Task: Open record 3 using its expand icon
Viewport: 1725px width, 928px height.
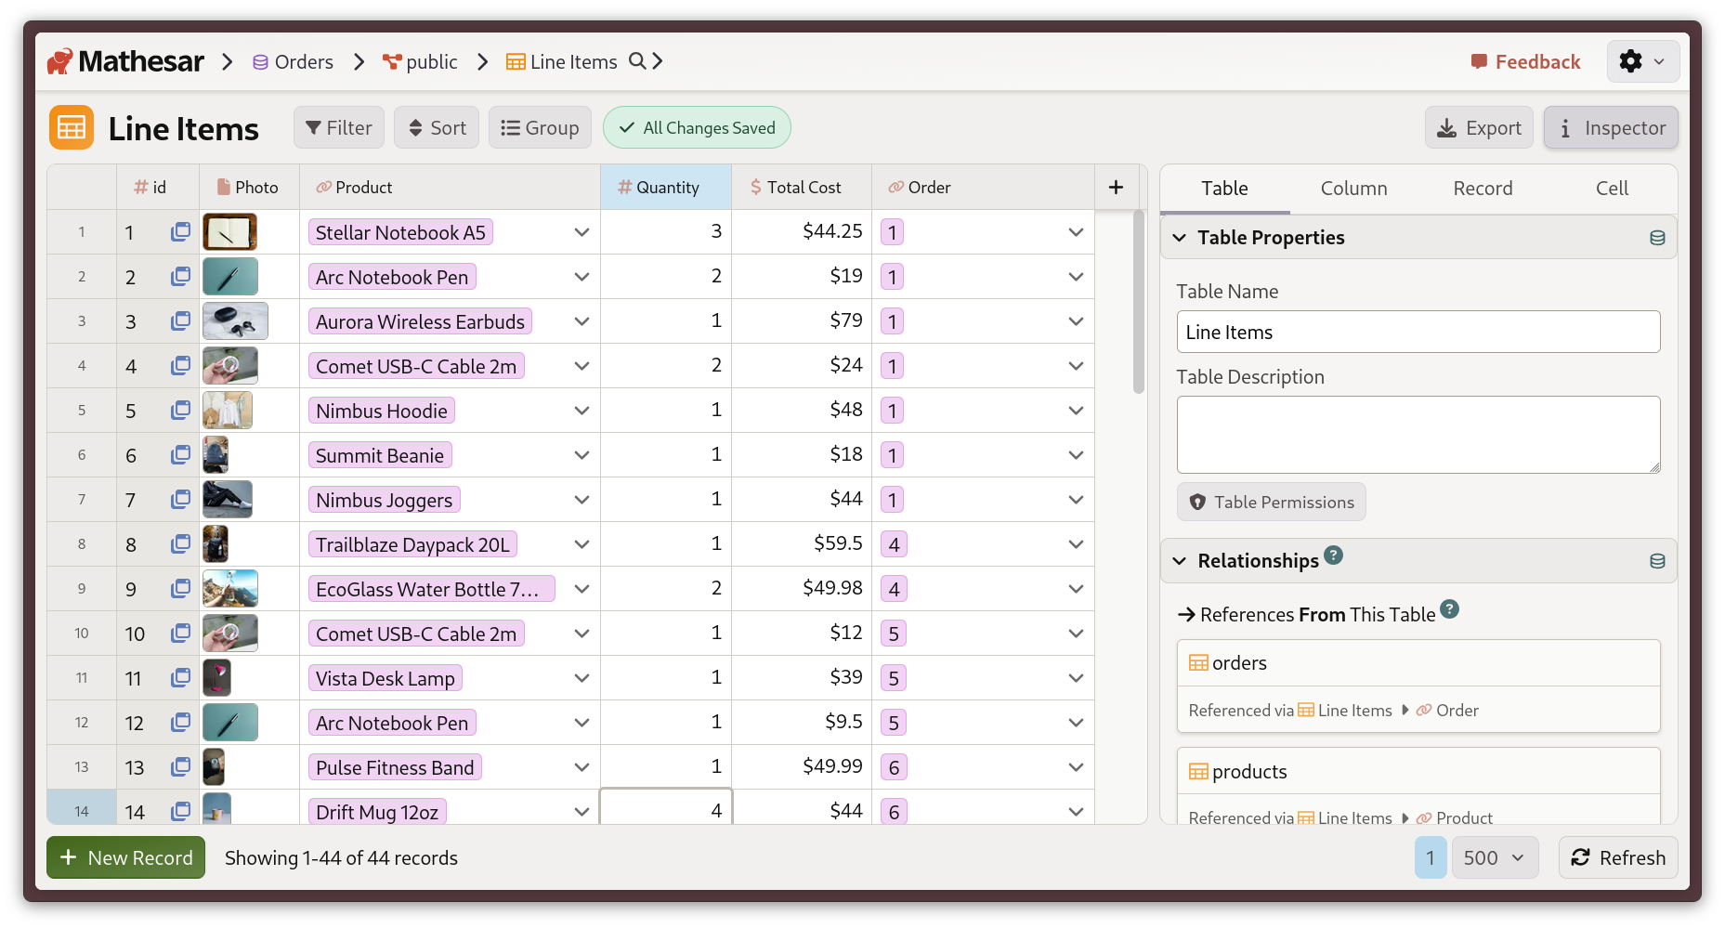Action: click(180, 321)
